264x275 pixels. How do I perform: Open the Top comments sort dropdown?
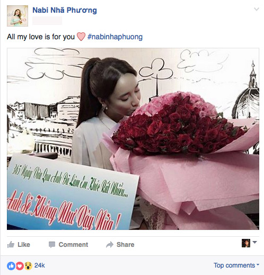pyautogui.click(x=236, y=265)
